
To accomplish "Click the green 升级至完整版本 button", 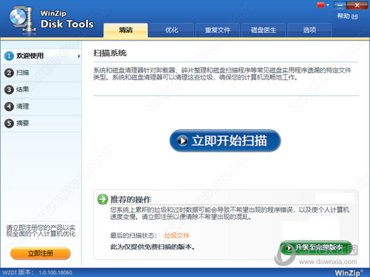I will coord(316,247).
